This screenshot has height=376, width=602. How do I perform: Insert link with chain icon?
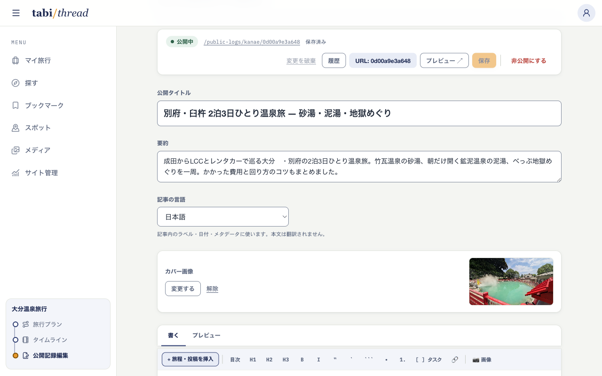455,360
